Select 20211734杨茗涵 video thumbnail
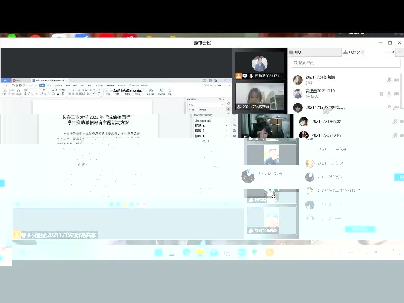The width and height of the screenshot is (404, 303). tap(260, 97)
